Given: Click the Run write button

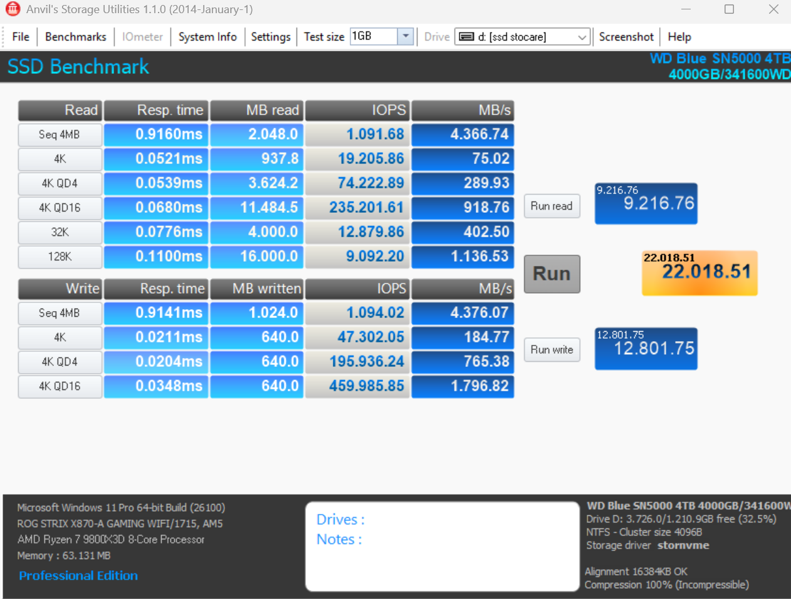Looking at the screenshot, I should (552, 349).
